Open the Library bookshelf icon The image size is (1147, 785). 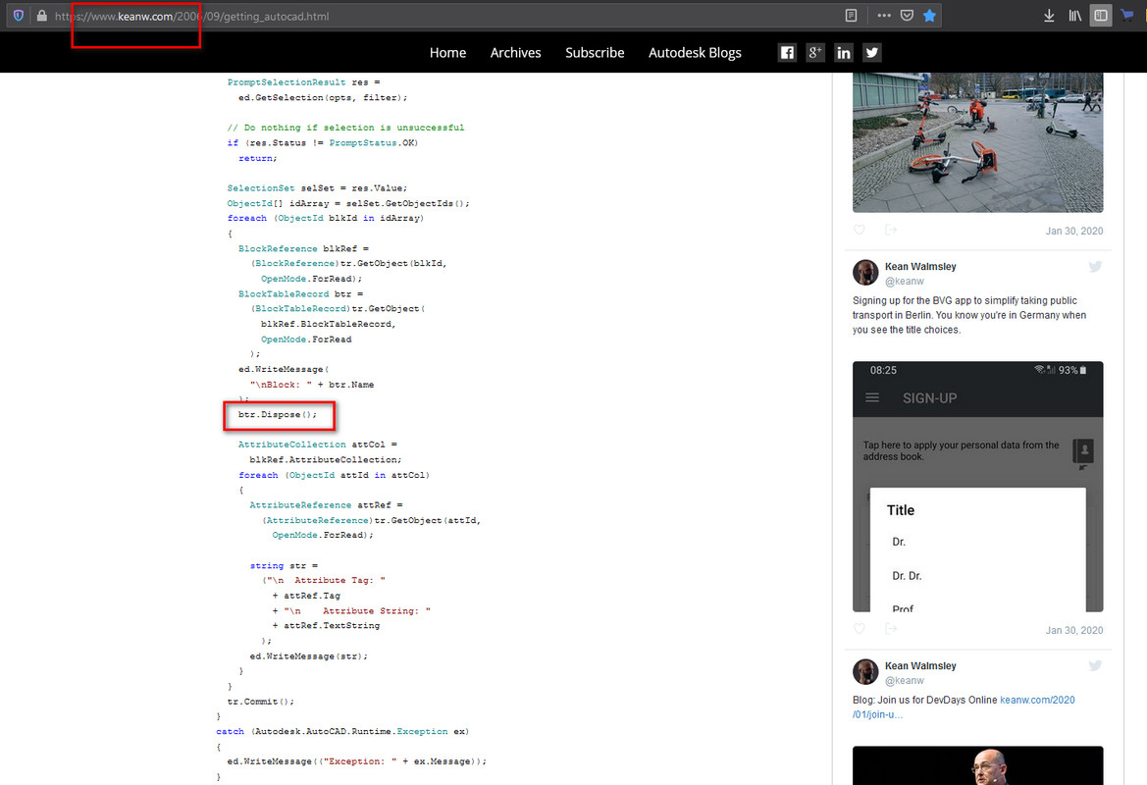pyautogui.click(x=1074, y=16)
